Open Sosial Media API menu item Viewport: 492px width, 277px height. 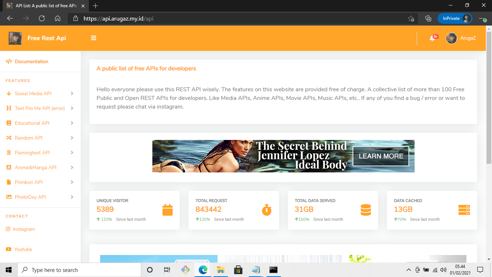tap(40, 93)
